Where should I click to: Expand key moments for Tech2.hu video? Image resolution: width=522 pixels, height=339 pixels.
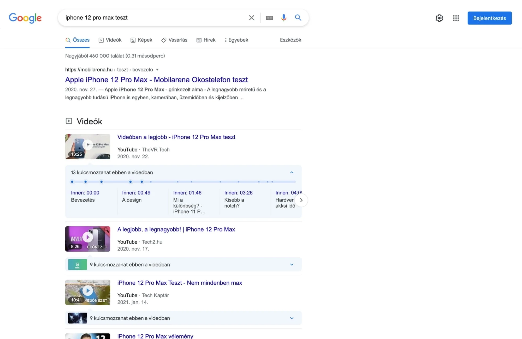coord(292,264)
